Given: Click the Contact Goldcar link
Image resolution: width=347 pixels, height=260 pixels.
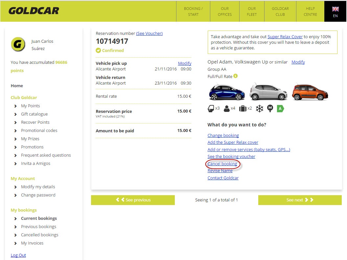Looking at the screenshot, I should (223, 178).
